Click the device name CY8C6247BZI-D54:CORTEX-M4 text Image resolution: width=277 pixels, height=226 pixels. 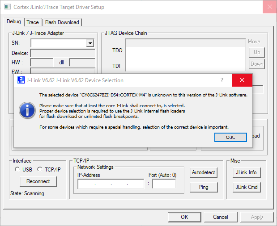click(113, 95)
